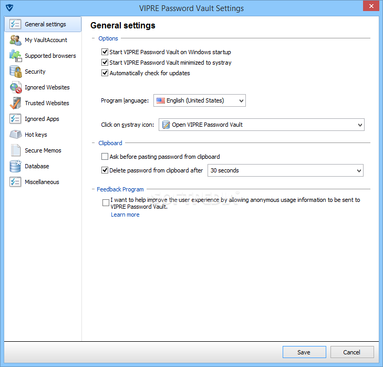Click the 30 seconds value text
383x367 pixels.
click(225, 170)
